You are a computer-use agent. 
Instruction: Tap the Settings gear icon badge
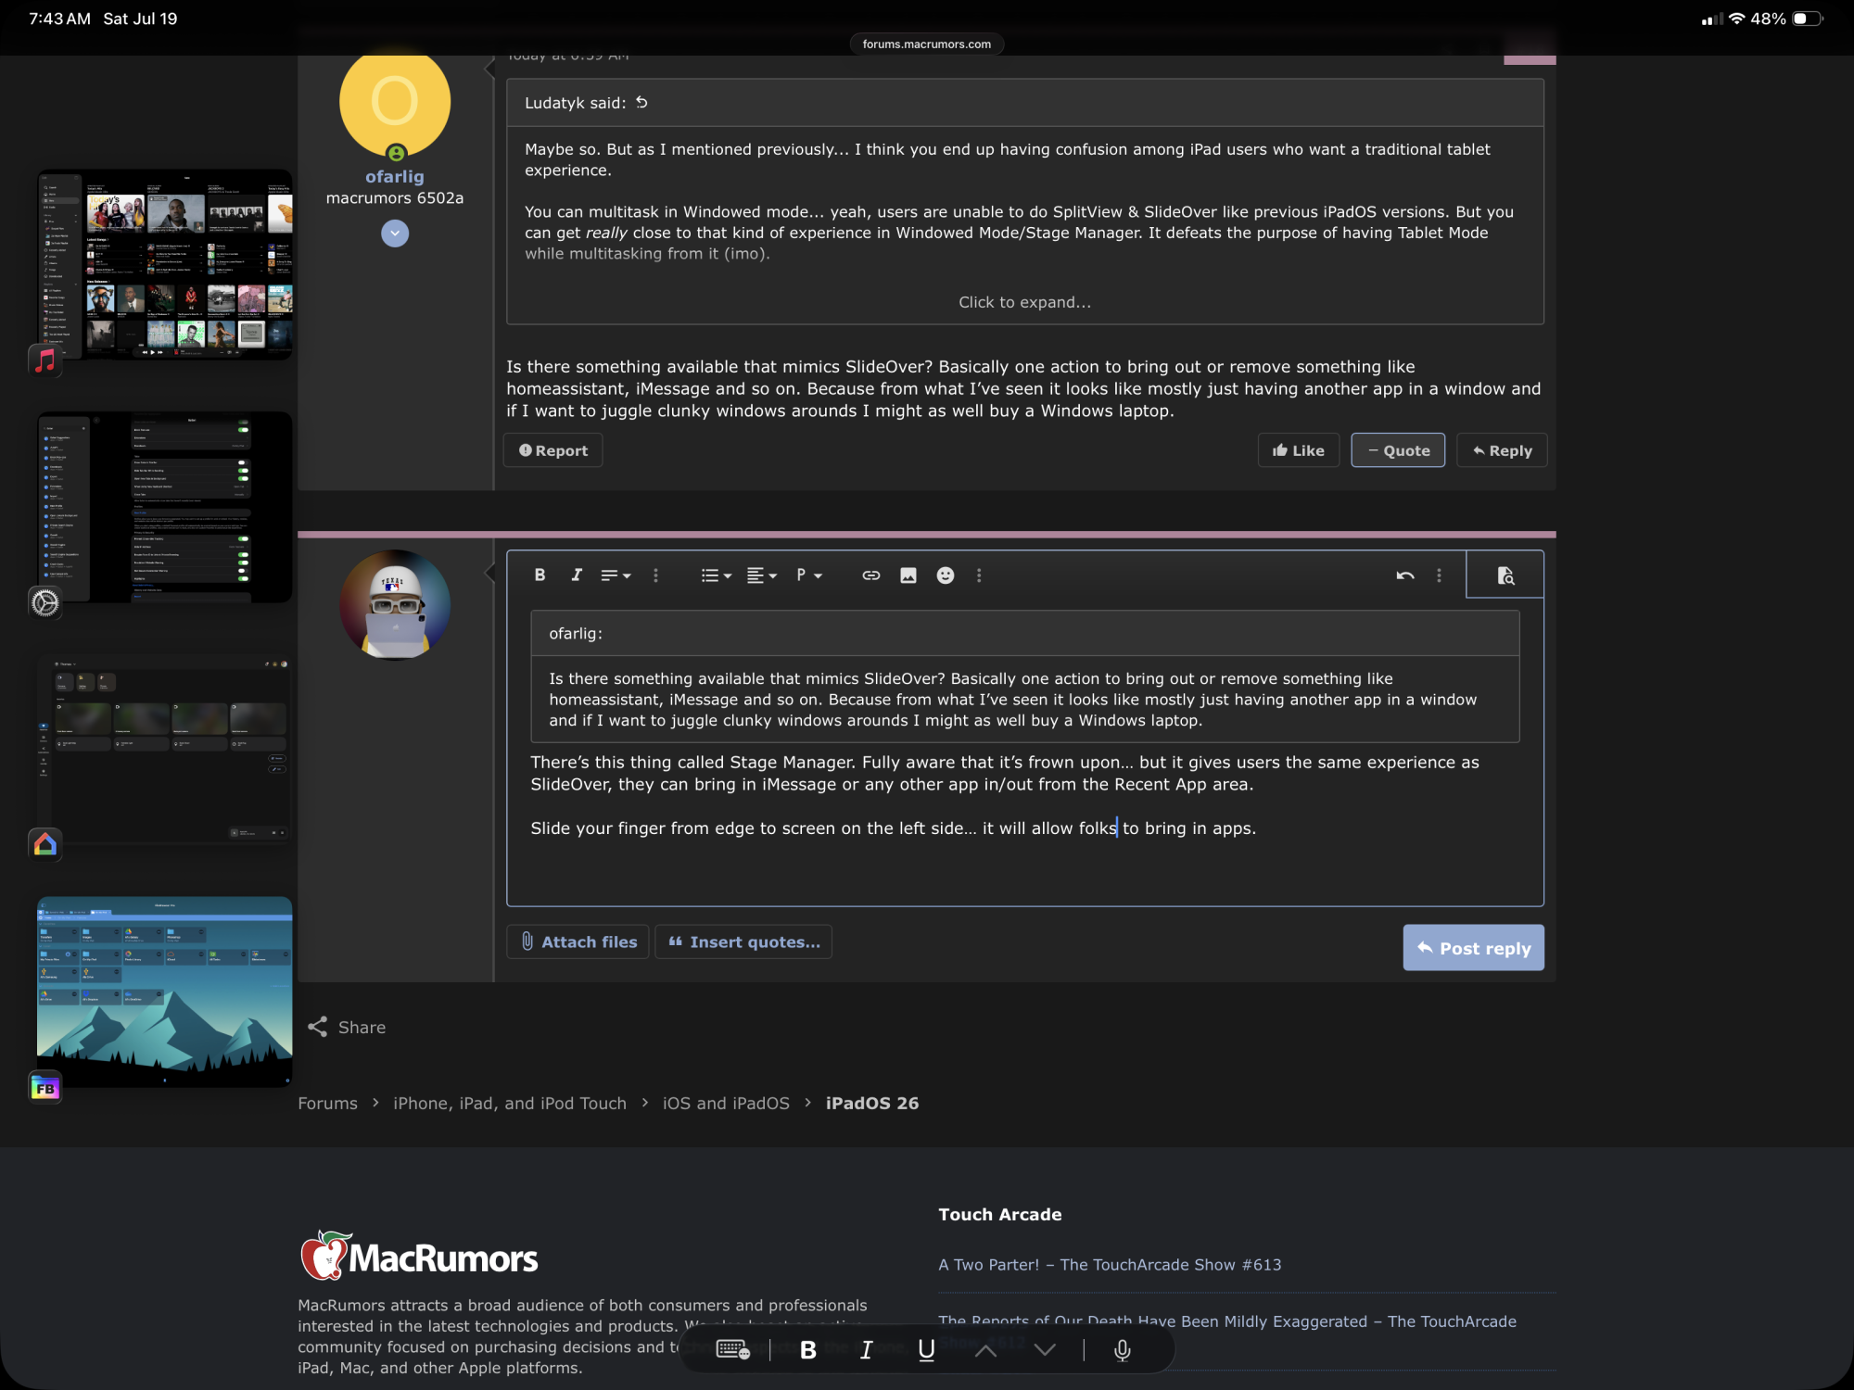coord(44,602)
